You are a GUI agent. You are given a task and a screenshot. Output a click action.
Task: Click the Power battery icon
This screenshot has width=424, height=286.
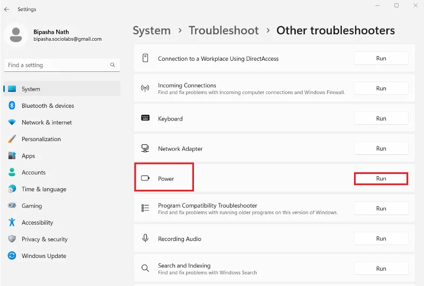click(x=145, y=178)
